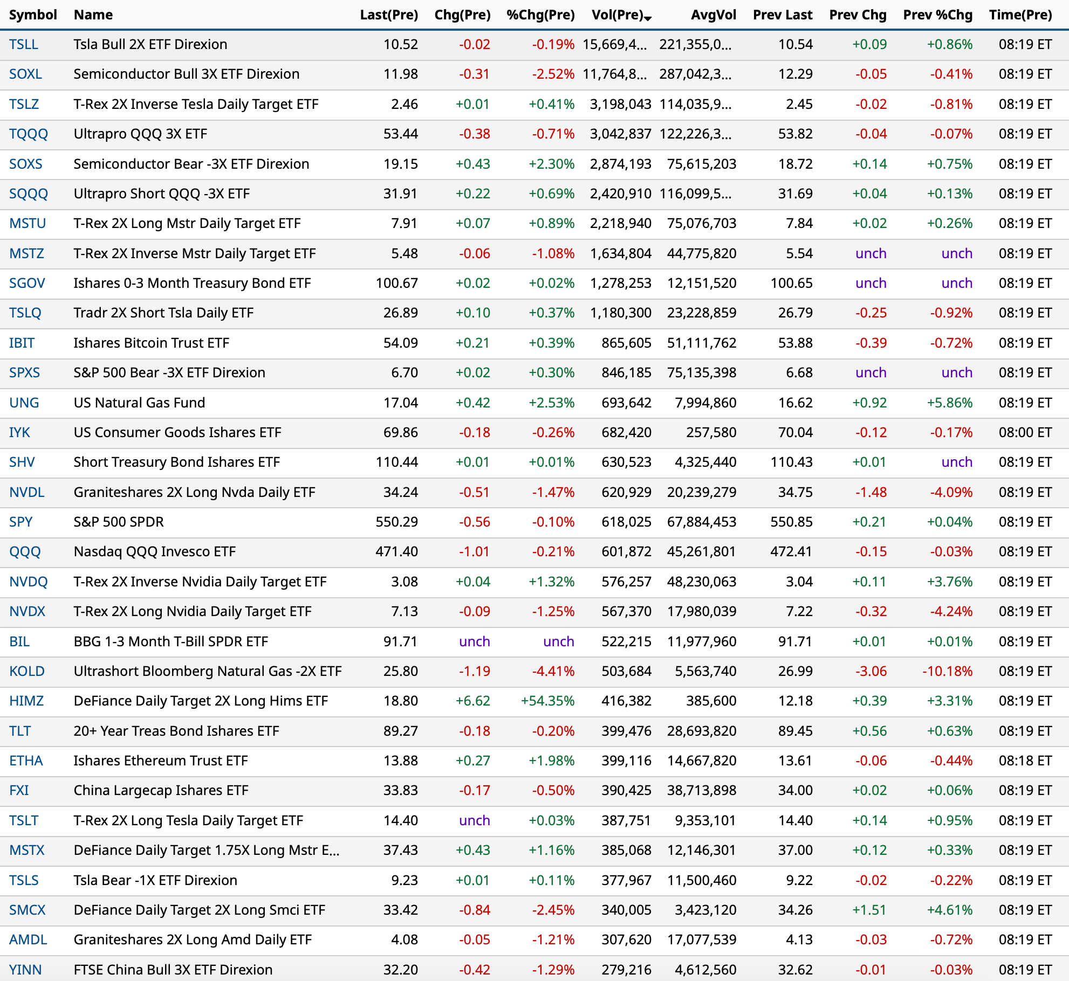Click the Time(Pre) column header
This screenshot has height=981, width=1069.
(x=1020, y=15)
